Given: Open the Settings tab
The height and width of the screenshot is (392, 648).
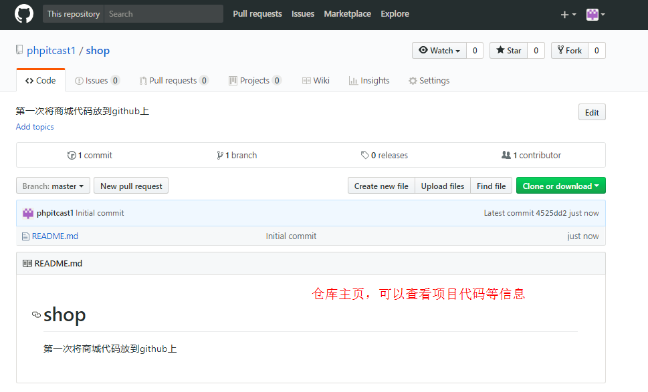Looking at the screenshot, I should 429,81.
